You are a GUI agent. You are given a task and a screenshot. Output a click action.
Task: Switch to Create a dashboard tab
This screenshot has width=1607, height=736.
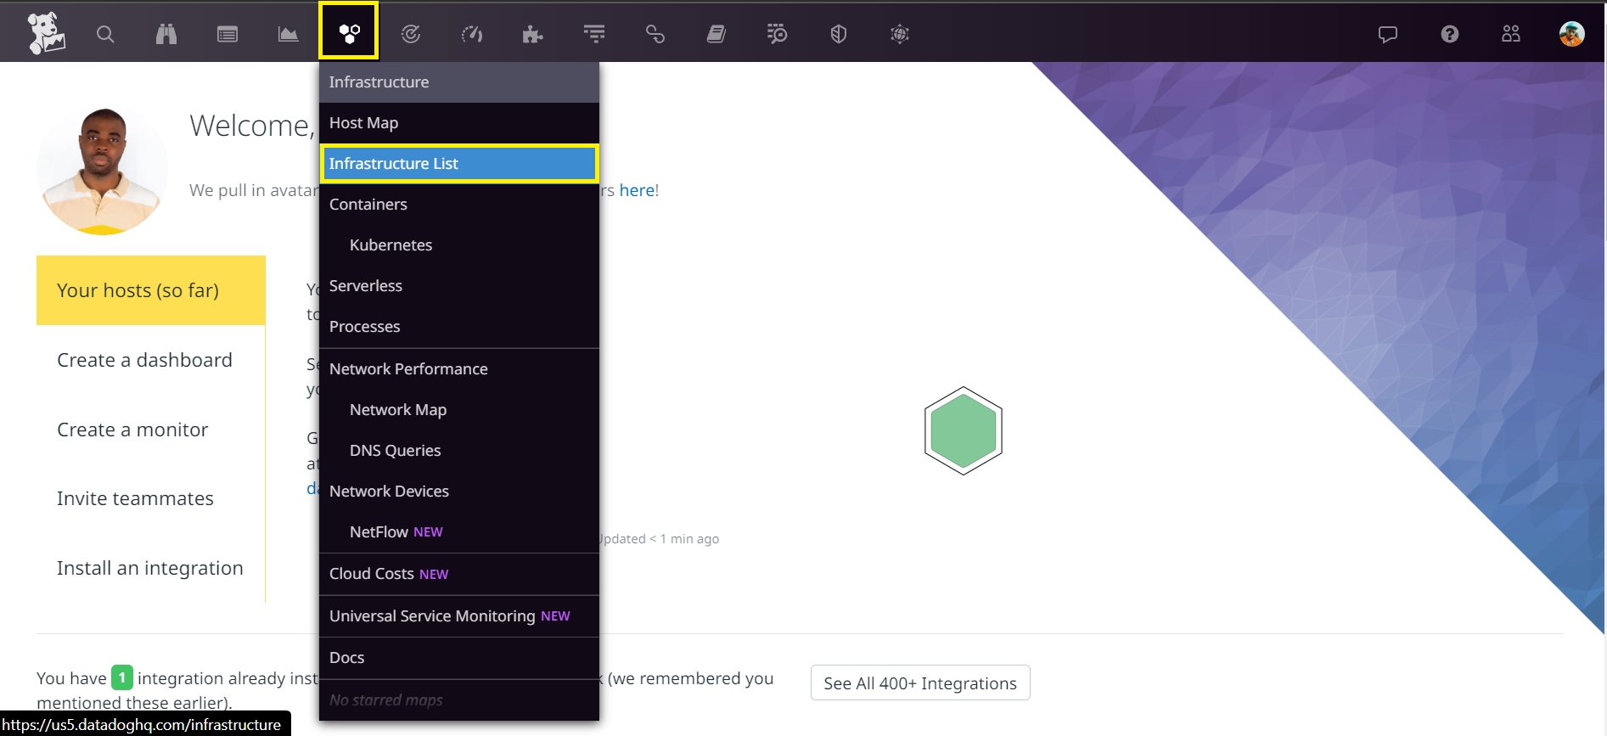coord(151,360)
